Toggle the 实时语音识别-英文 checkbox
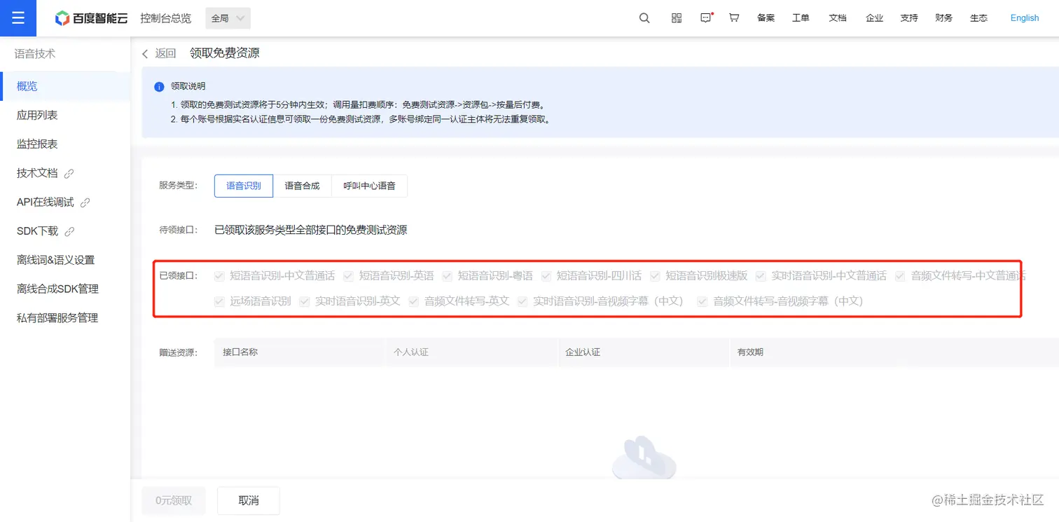This screenshot has height=522, width=1059. [x=305, y=302]
